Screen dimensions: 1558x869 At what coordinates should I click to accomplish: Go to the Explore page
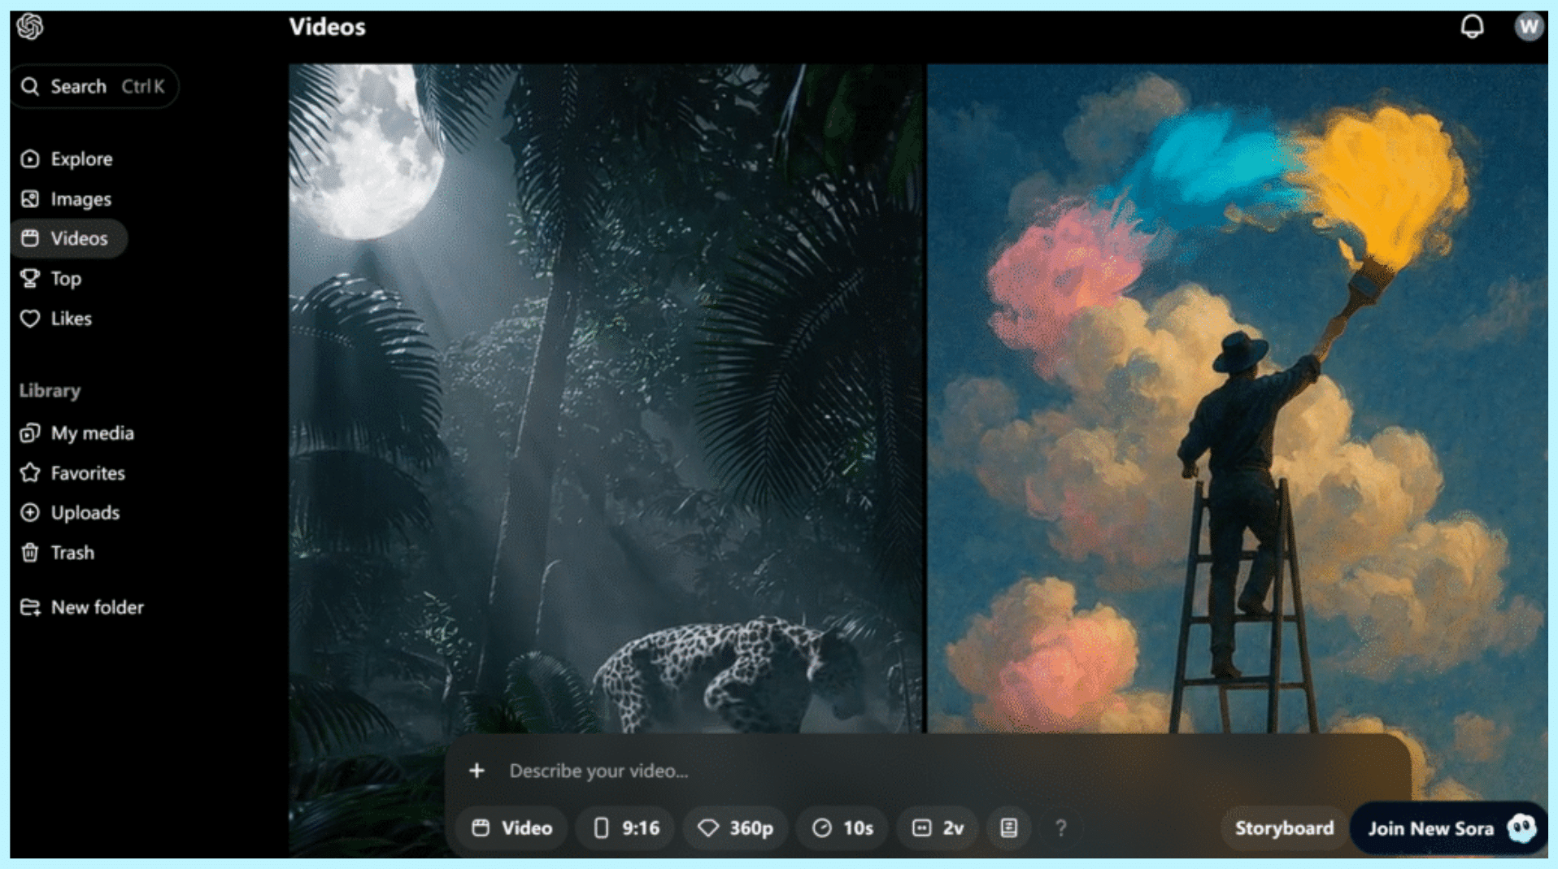click(81, 159)
